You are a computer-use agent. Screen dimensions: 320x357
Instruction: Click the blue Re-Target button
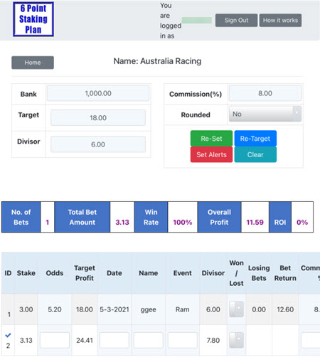(255, 139)
